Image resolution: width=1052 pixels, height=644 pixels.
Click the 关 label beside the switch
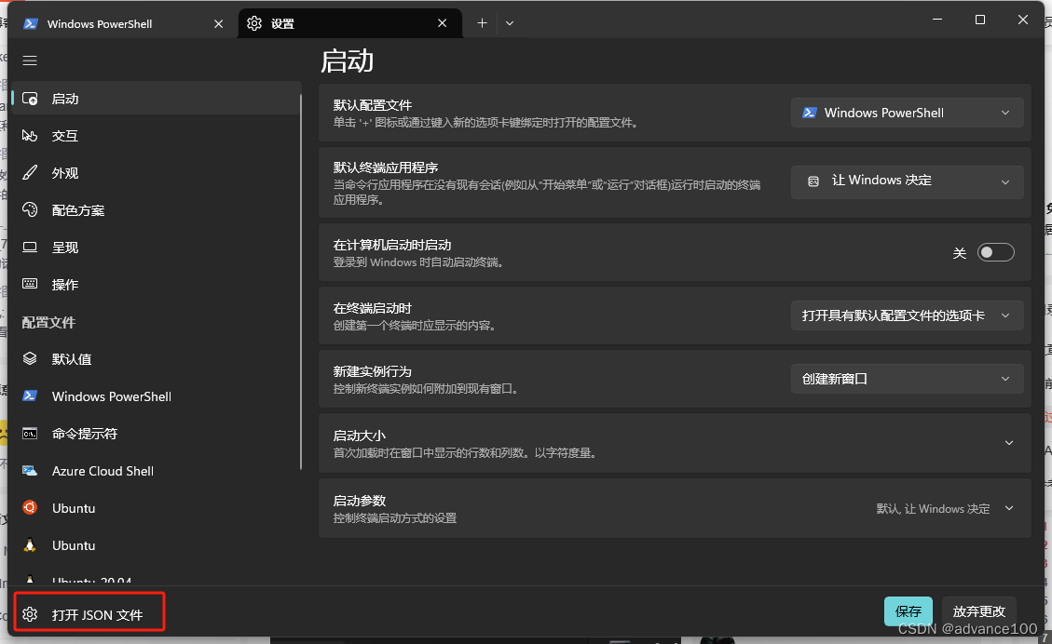click(960, 252)
